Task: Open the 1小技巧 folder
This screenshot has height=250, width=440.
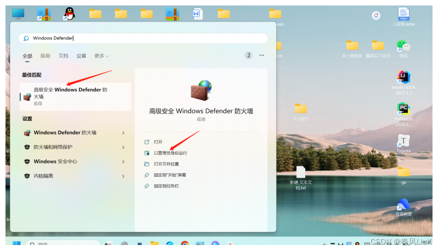Action: 301,112
